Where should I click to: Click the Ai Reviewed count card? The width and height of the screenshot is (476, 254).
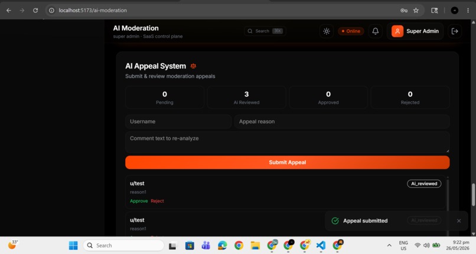point(246,97)
